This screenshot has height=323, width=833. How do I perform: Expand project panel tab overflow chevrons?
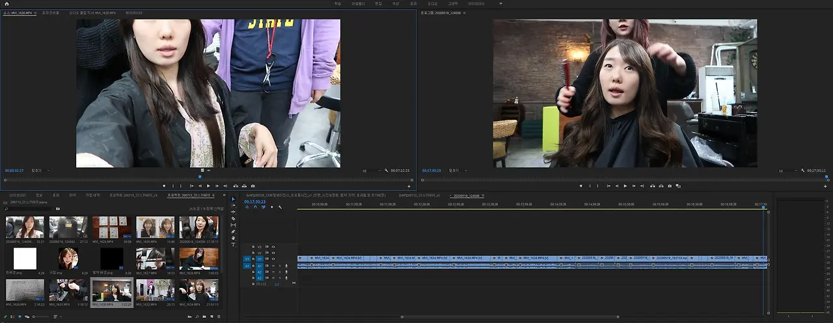225,195
